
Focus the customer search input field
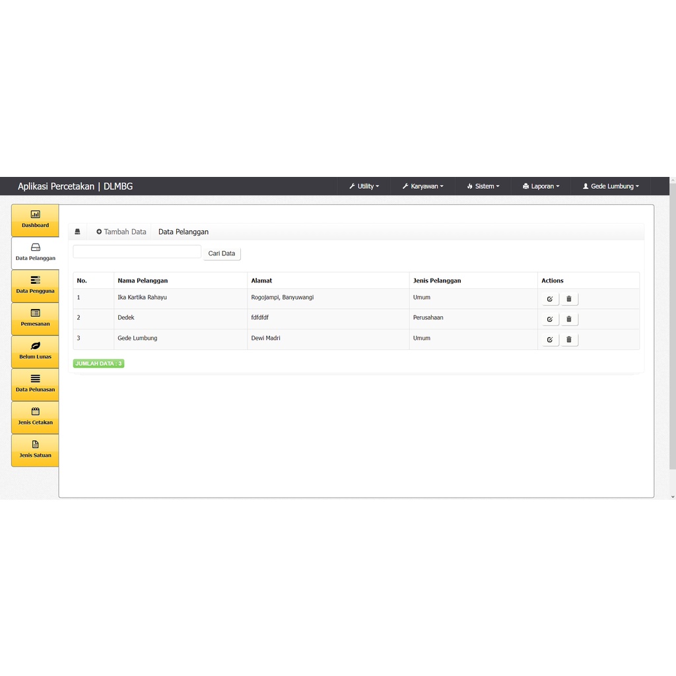pos(137,252)
